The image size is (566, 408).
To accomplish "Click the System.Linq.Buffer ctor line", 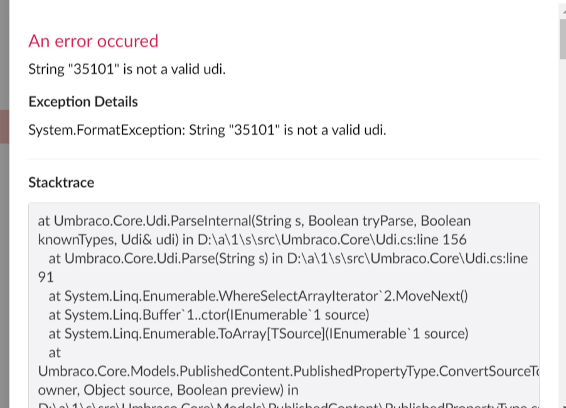I will point(208,315).
